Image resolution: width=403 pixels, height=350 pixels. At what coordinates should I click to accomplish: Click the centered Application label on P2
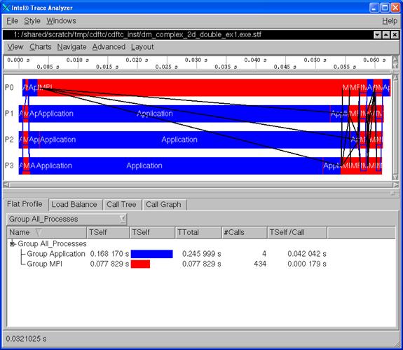tap(179, 140)
